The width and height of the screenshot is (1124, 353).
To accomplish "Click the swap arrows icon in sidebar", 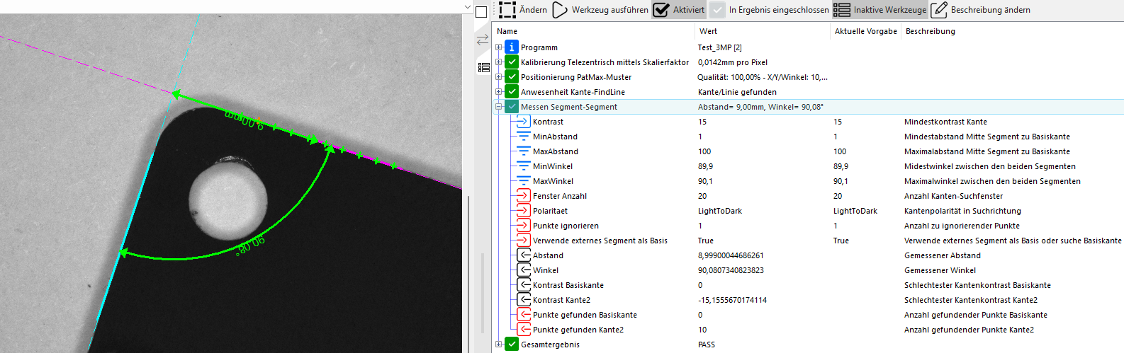I will click(483, 40).
